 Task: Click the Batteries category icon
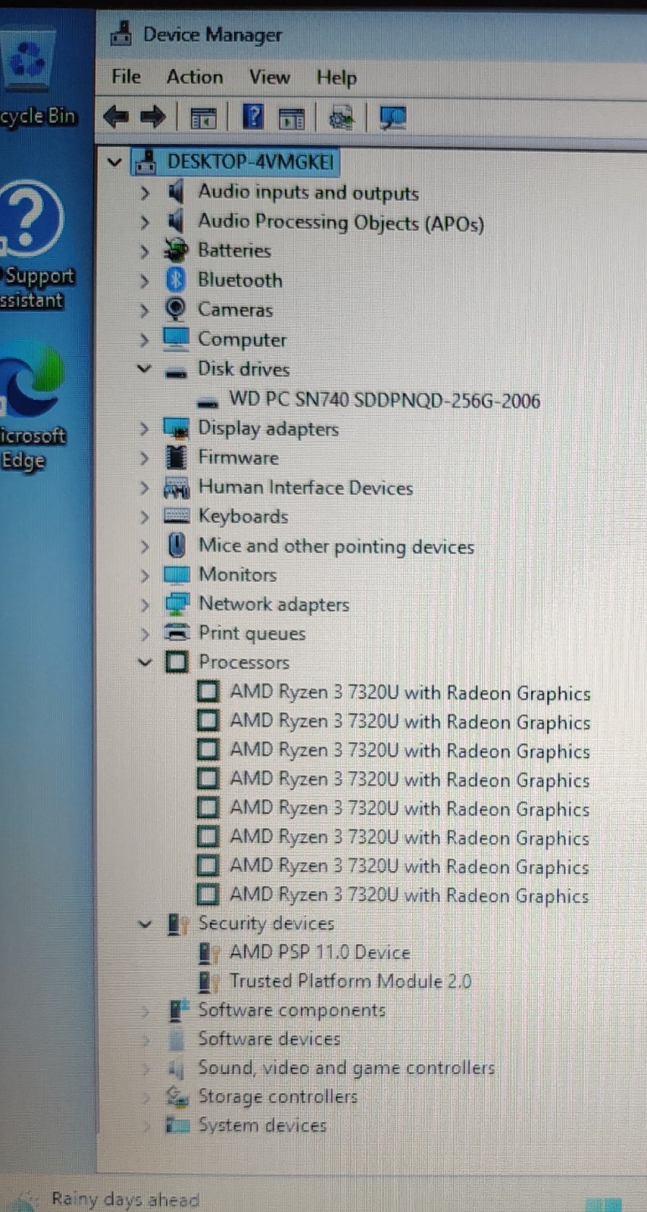pos(176,250)
